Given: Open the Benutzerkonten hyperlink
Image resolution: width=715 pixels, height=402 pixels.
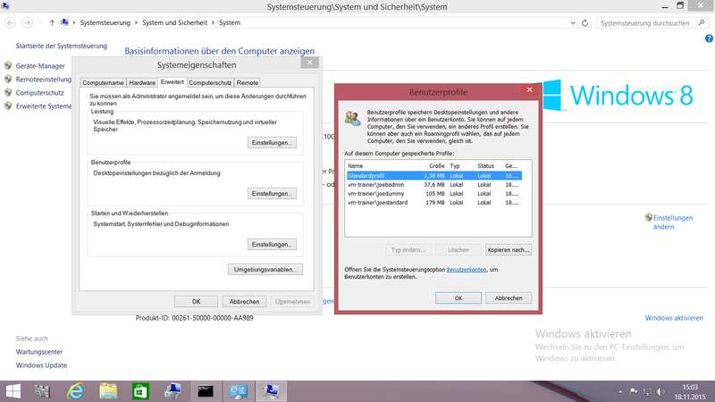Looking at the screenshot, I should point(467,270).
